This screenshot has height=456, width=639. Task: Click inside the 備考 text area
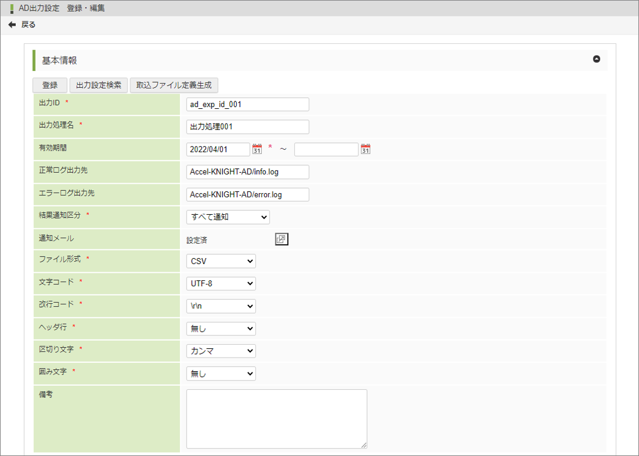pyautogui.click(x=277, y=419)
